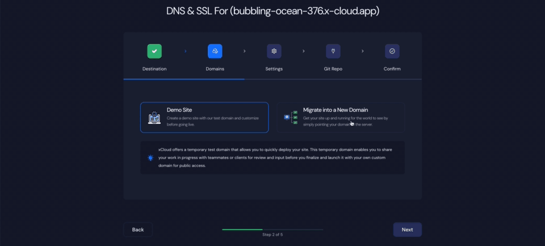Choose the Migrate into a New Domain title
This screenshot has height=246, width=545.
tap(336, 110)
